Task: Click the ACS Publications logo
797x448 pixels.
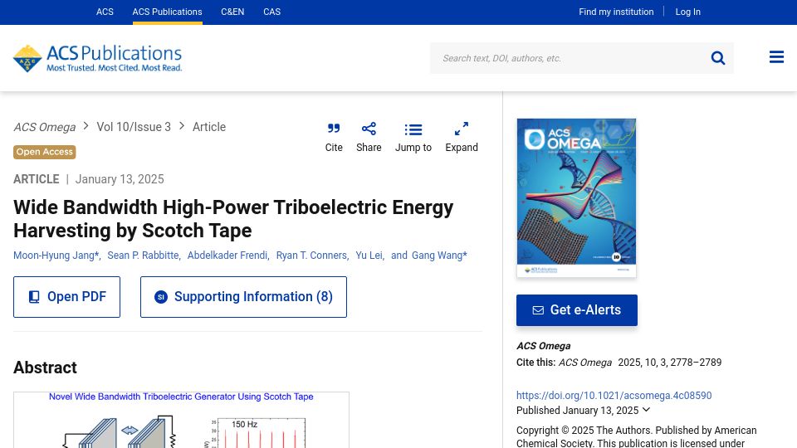Action: (98, 58)
